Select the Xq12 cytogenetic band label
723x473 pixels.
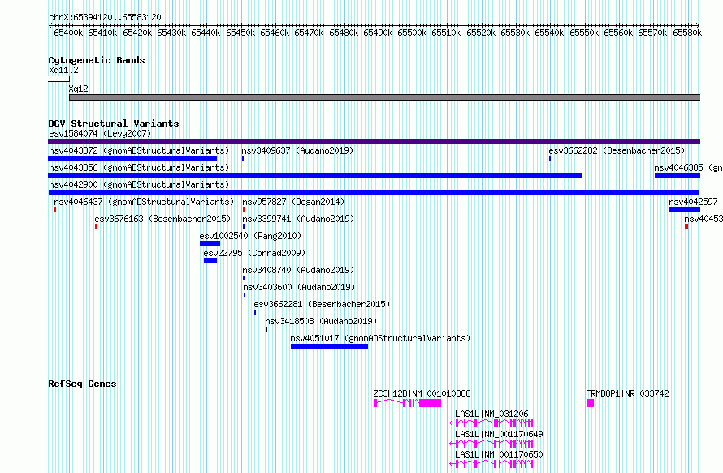point(78,89)
